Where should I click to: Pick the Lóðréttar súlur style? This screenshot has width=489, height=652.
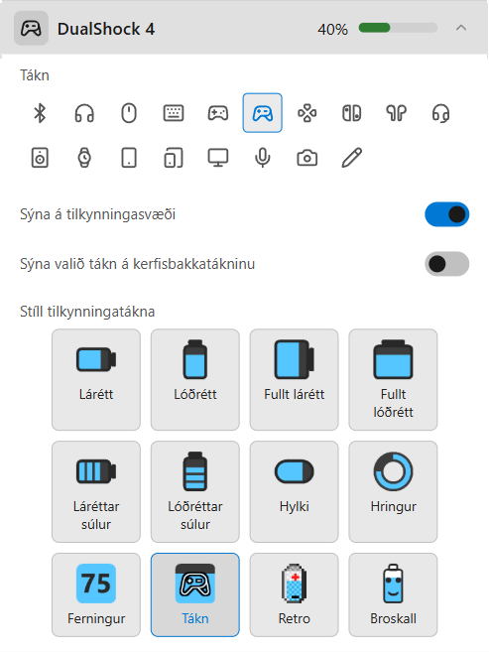point(195,491)
